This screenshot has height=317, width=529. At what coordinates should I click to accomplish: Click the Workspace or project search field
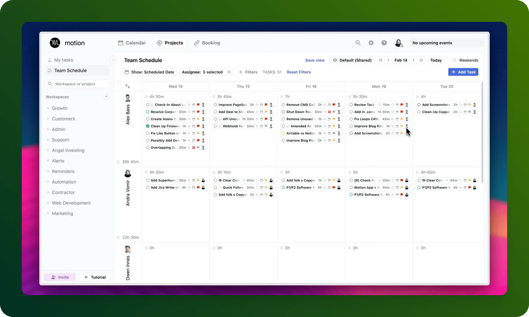77,84
